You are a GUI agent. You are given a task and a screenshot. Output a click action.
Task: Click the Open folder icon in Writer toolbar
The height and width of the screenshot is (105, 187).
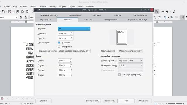click(x=3, y=12)
